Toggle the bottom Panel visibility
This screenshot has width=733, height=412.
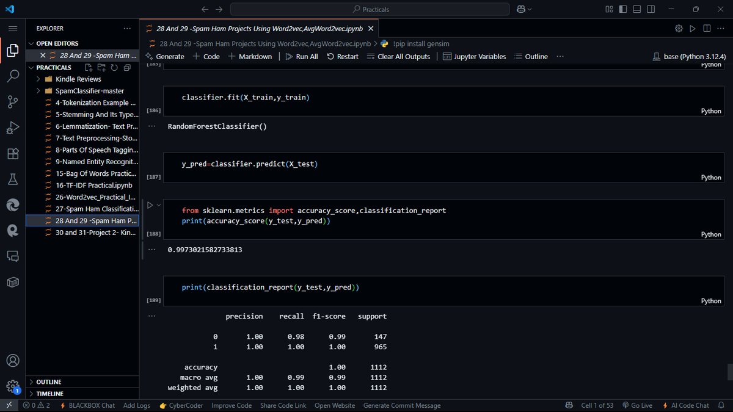(x=637, y=9)
